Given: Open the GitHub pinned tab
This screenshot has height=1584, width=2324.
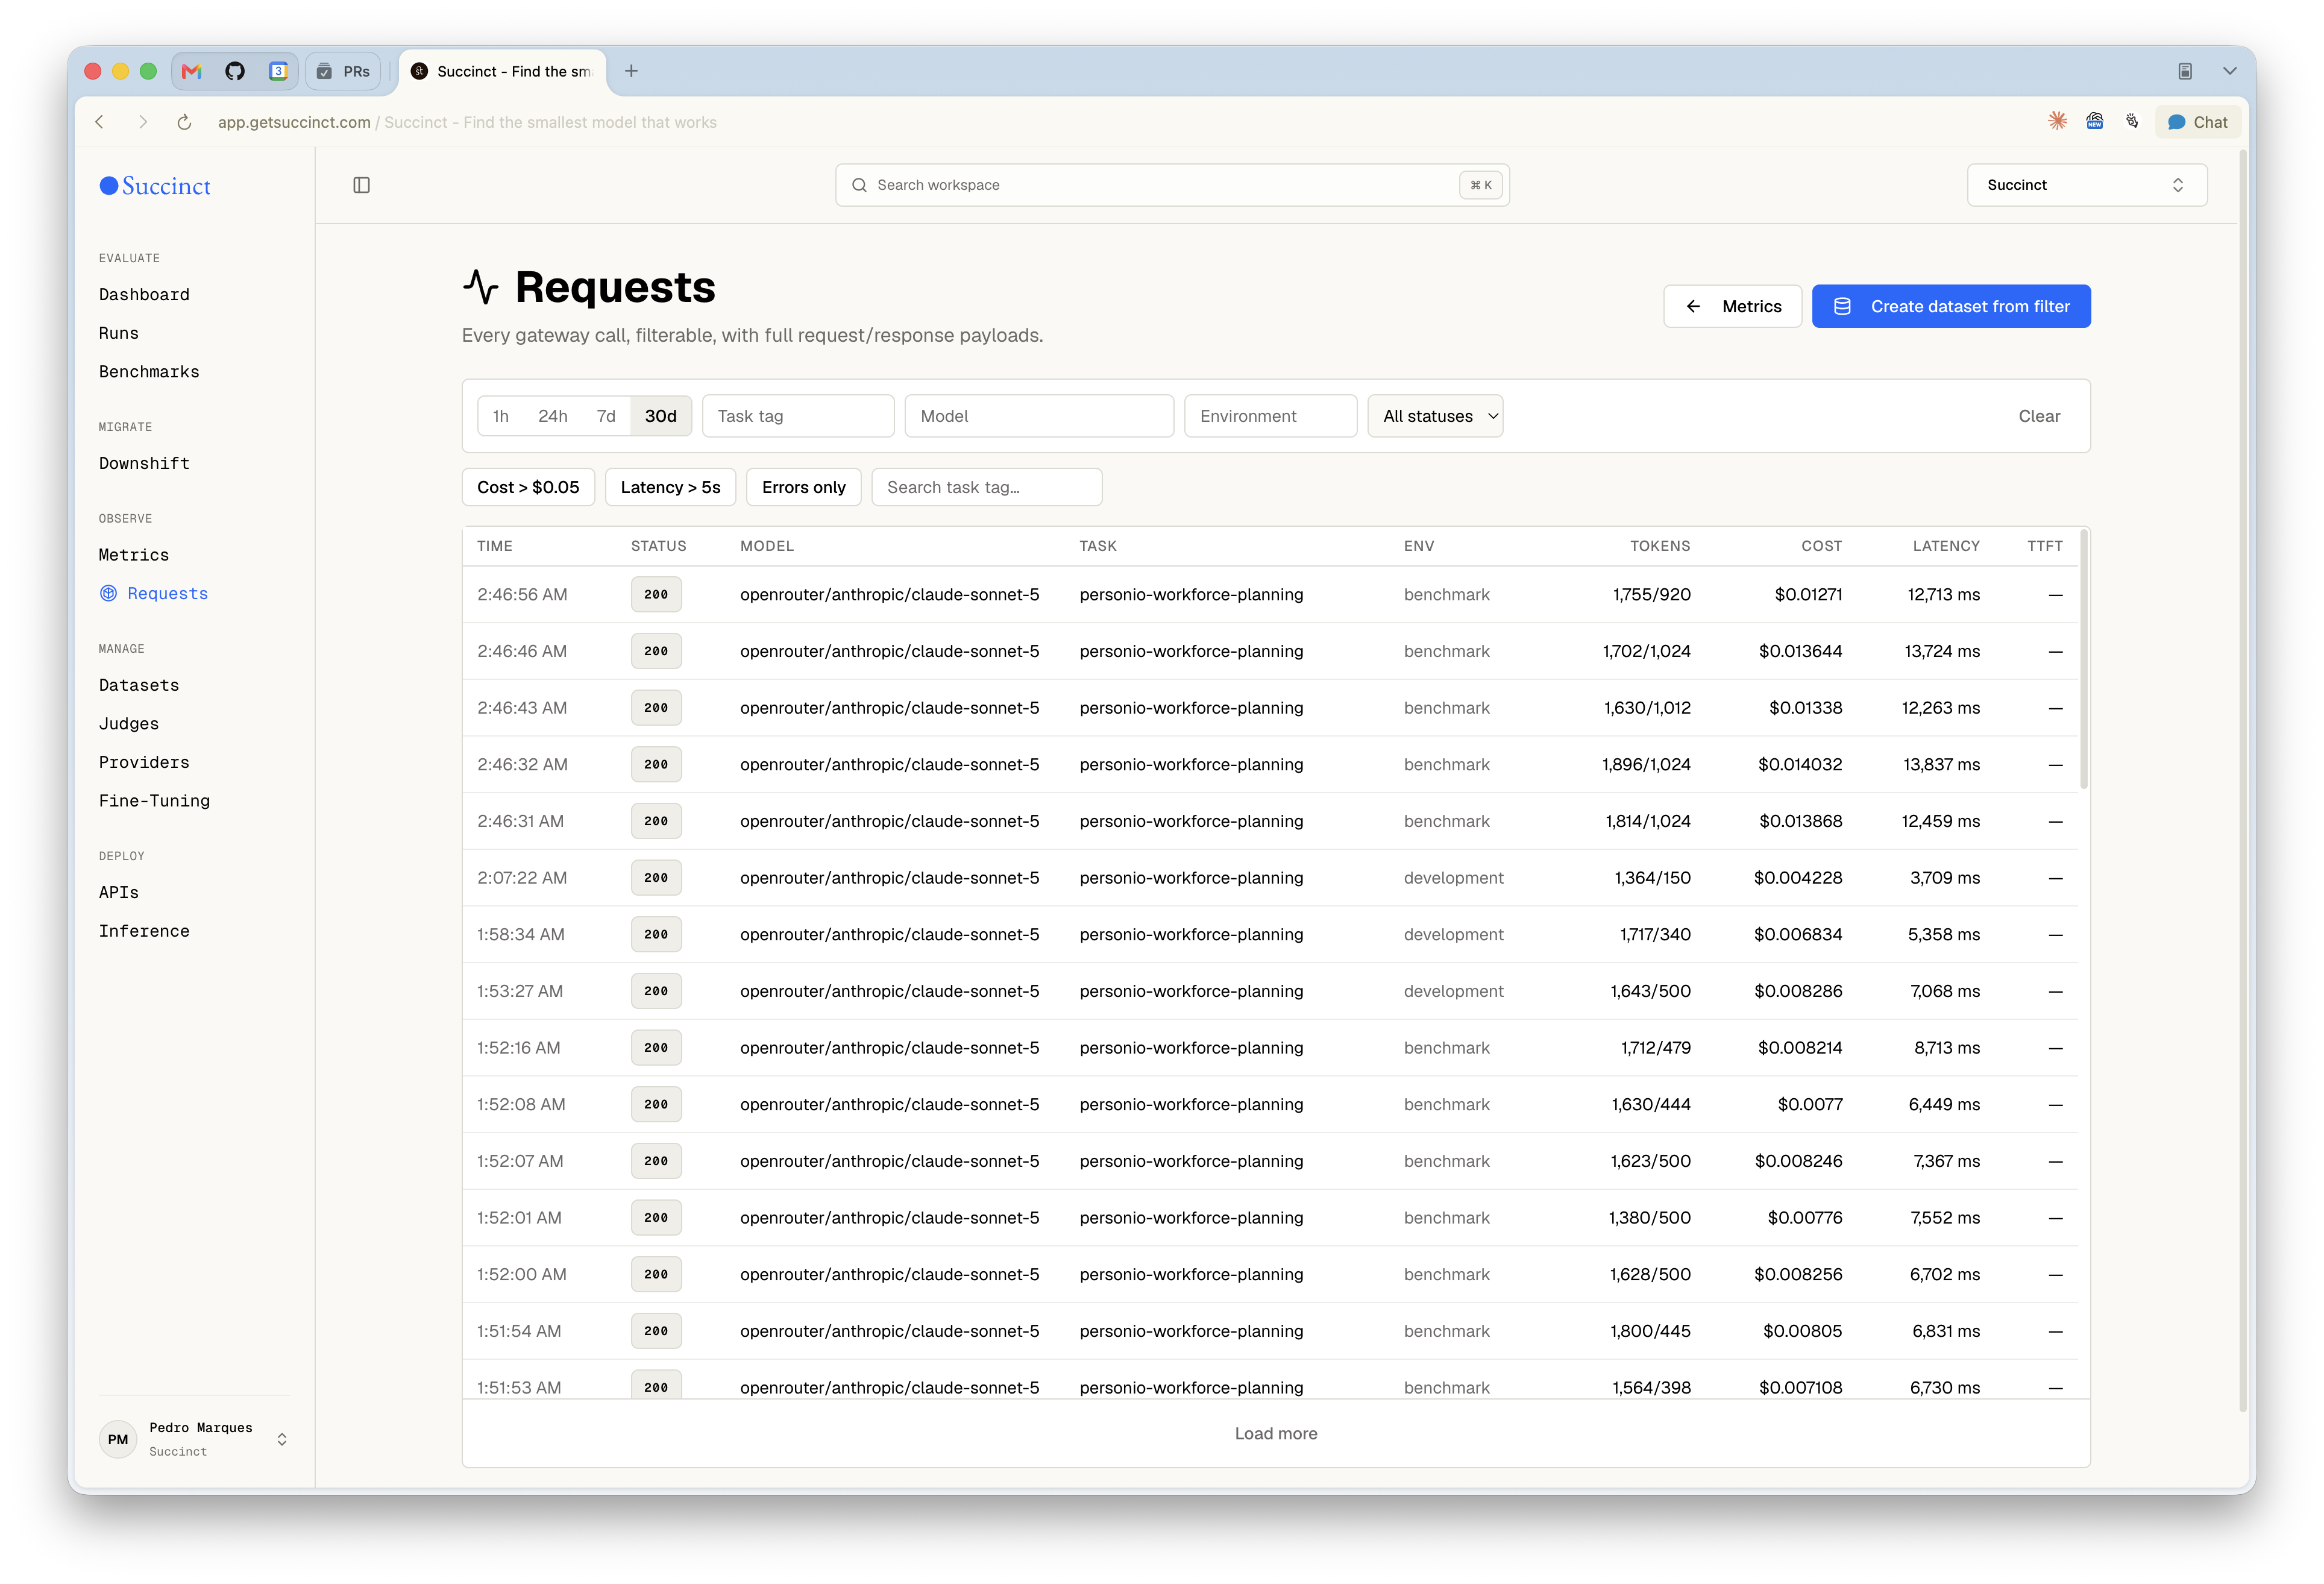Looking at the screenshot, I should tap(235, 71).
